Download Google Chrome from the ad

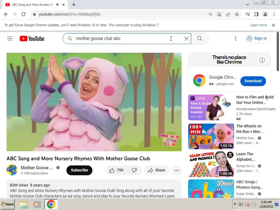253,81
